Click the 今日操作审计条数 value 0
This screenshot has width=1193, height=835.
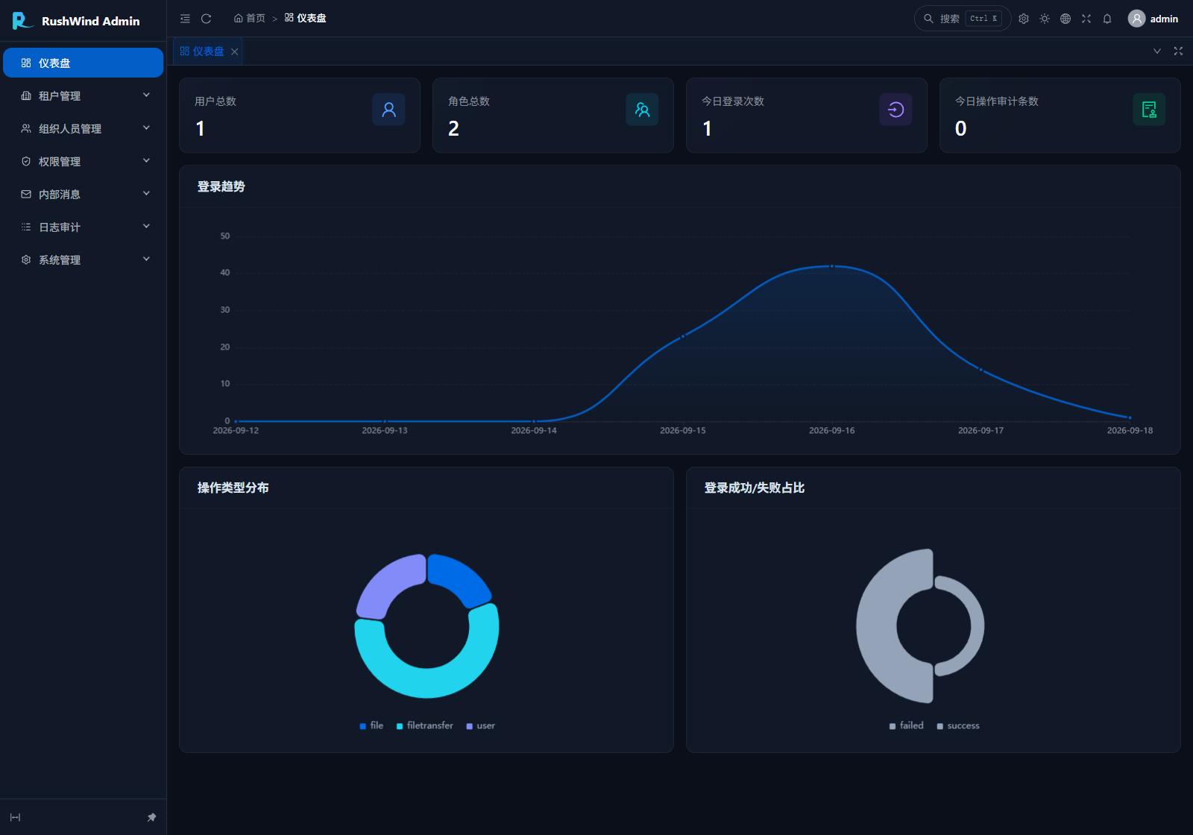[961, 129]
